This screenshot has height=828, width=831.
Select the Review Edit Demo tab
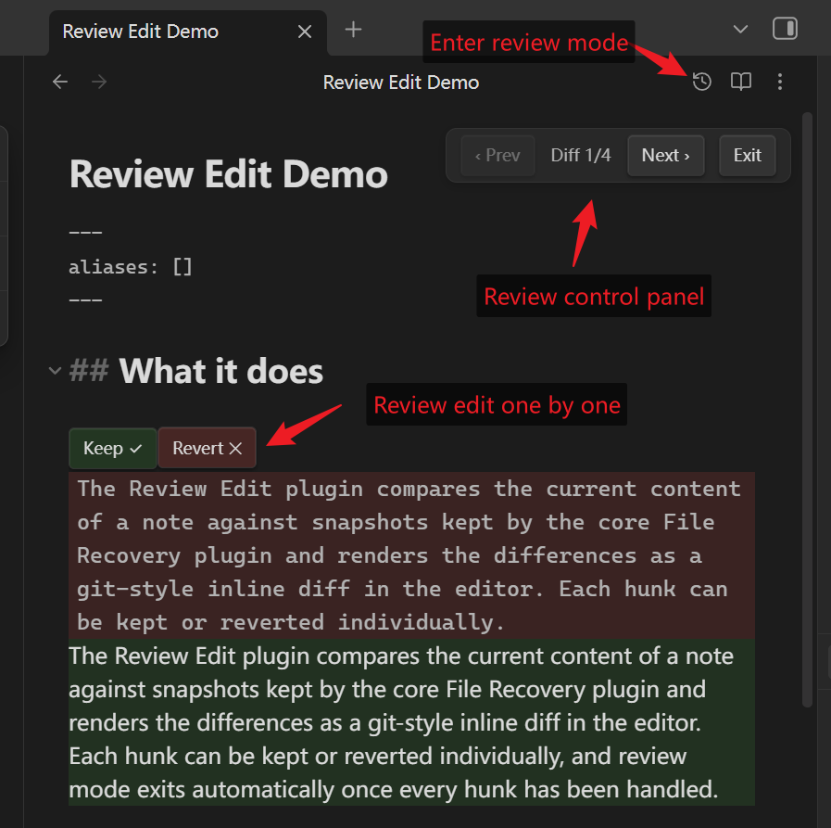pyautogui.click(x=188, y=32)
